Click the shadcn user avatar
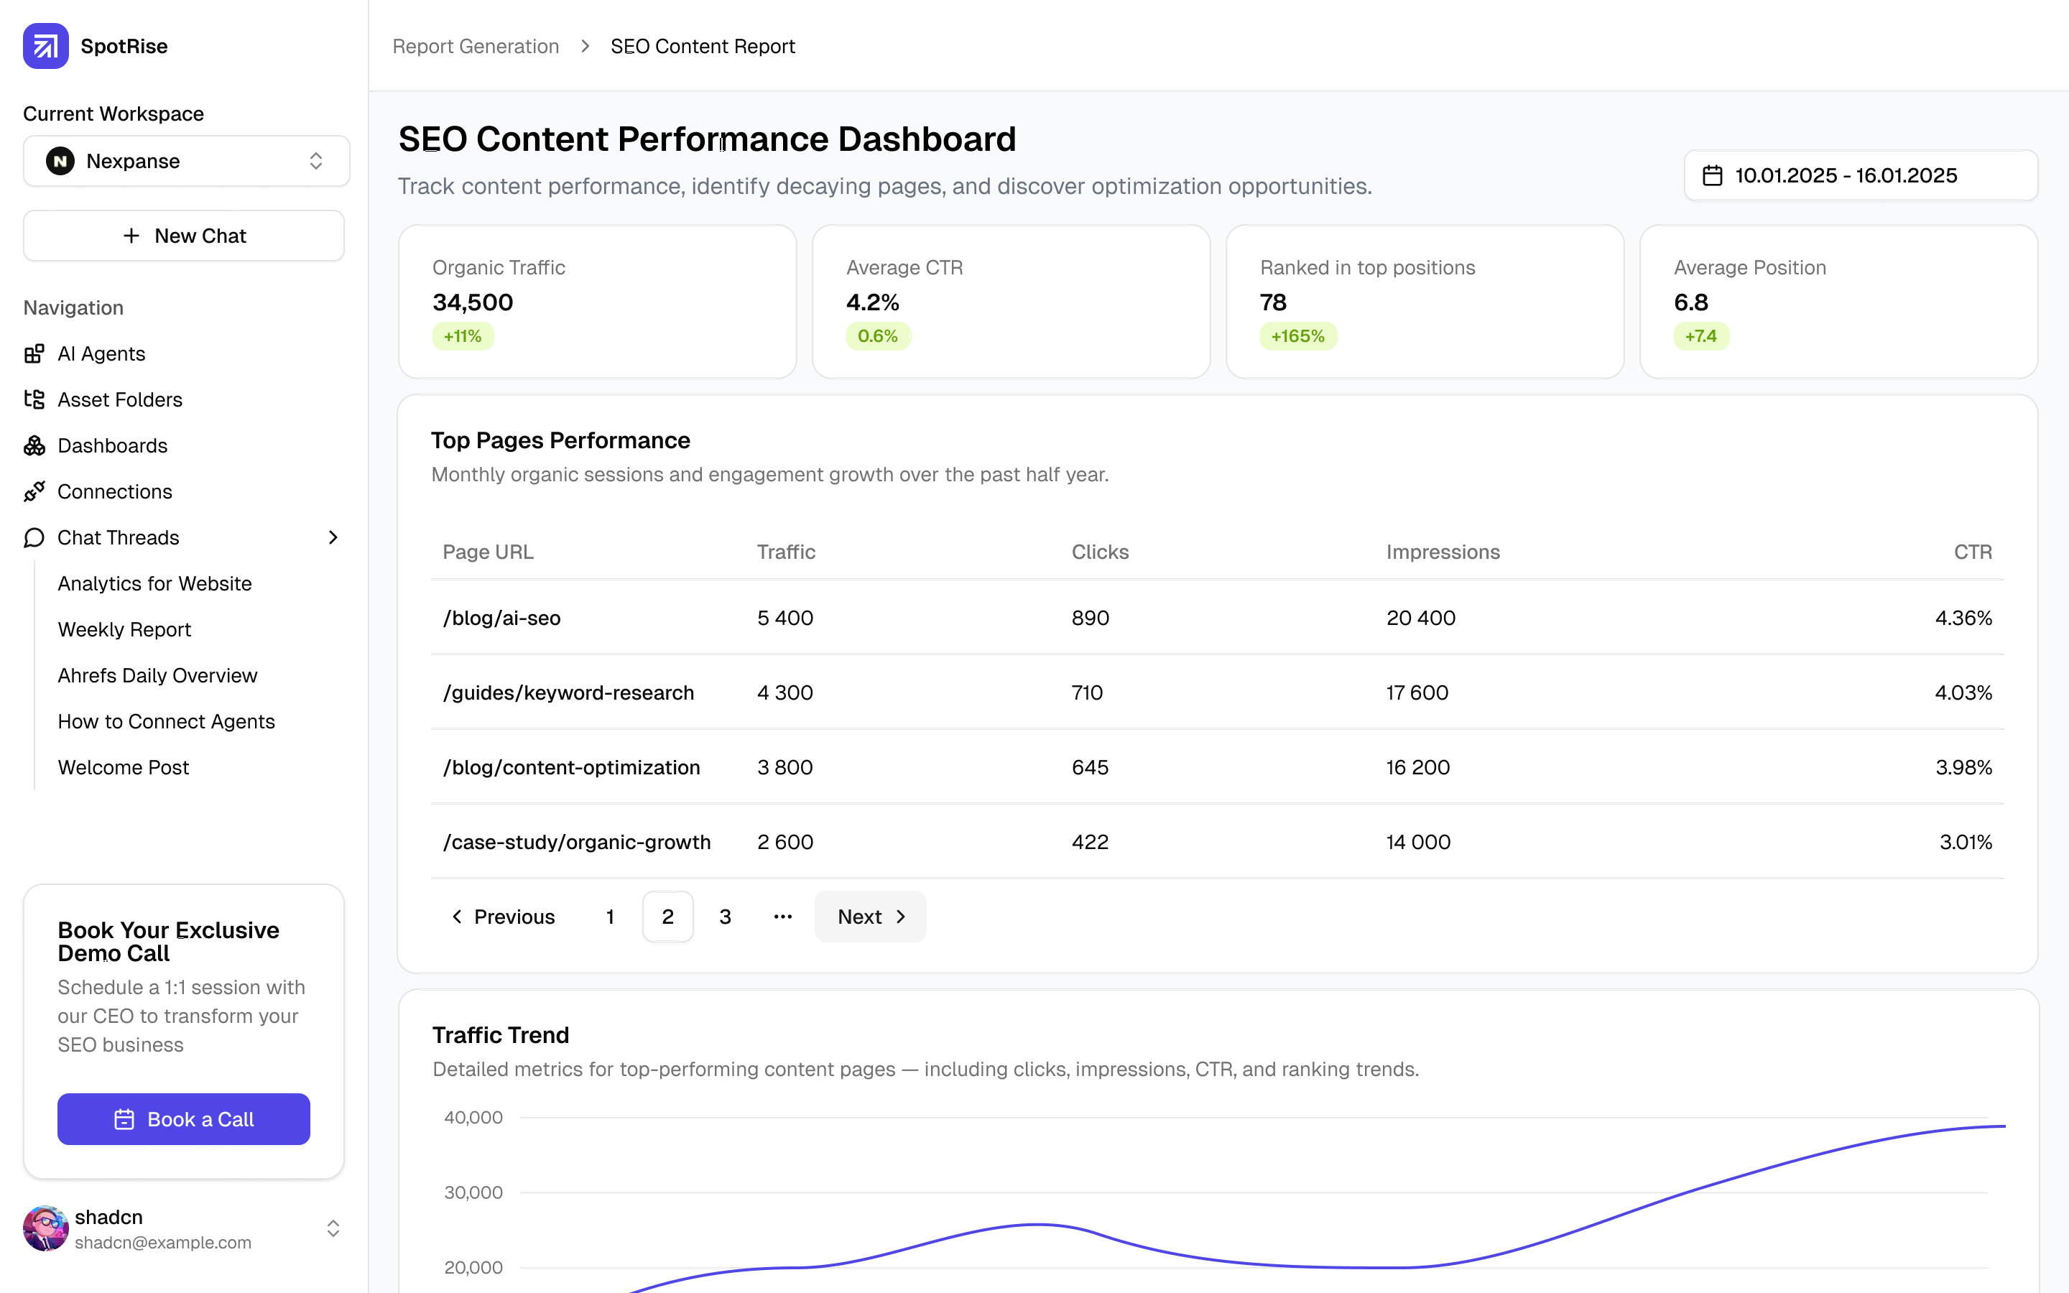Image resolution: width=2069 pixels, height=1293 pixels. tap(45, 1229)
